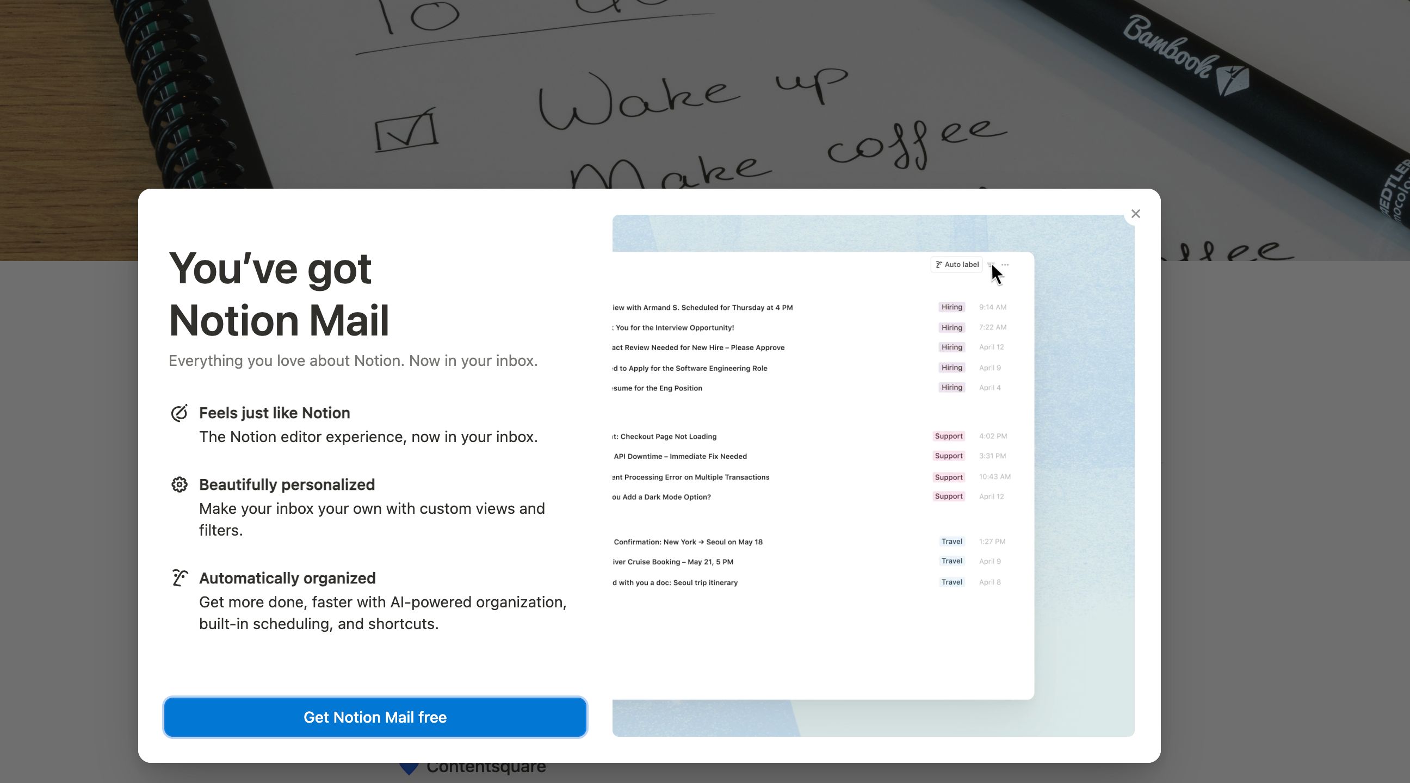Click the Beautifully personalized gear icon
1410x783 pixels.
[x=179, y=485]
